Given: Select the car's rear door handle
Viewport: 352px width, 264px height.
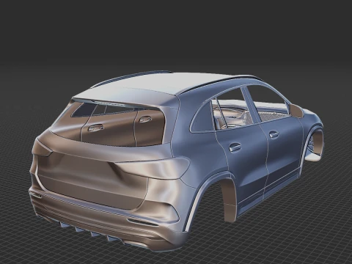Looking at the screenshot, I should [235, 147].
